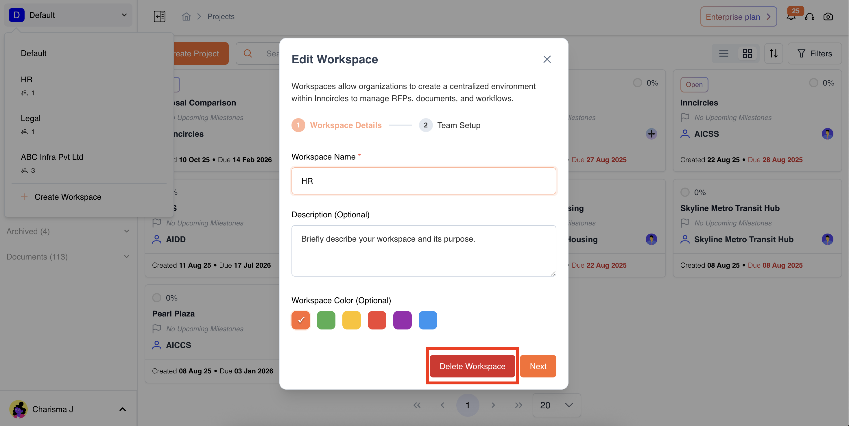Open notifications bell icon
849x426 pixels.
pos(791,16)
